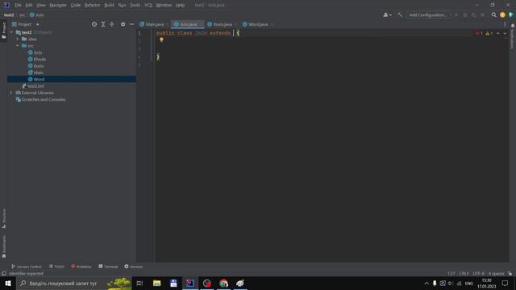Click the Run play icon in toolbar
The width and height of the screenshot is (516, 290).
pyautogui.click(x=456, y=14)
